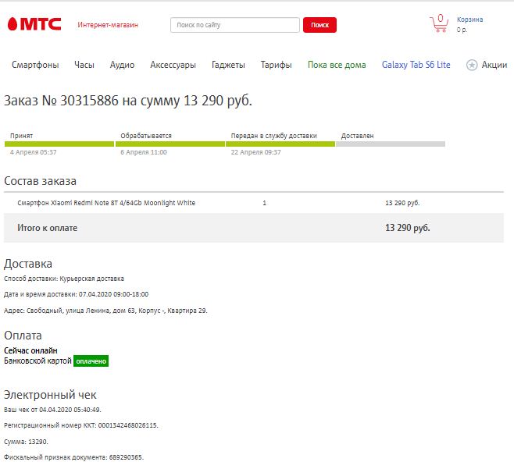Click the Xiaomi Redmi Note 8T item name
The width and height of the screenshot is (514, 469).
[x=106, y=203]
